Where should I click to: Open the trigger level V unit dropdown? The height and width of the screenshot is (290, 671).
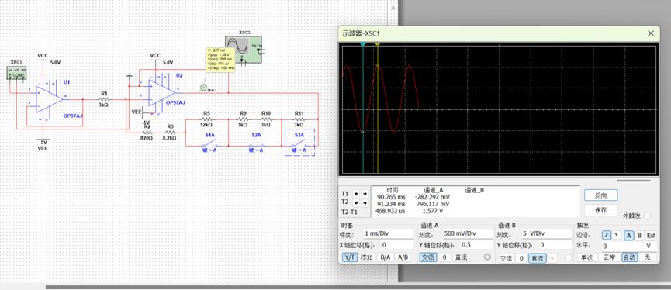point(651,247)
